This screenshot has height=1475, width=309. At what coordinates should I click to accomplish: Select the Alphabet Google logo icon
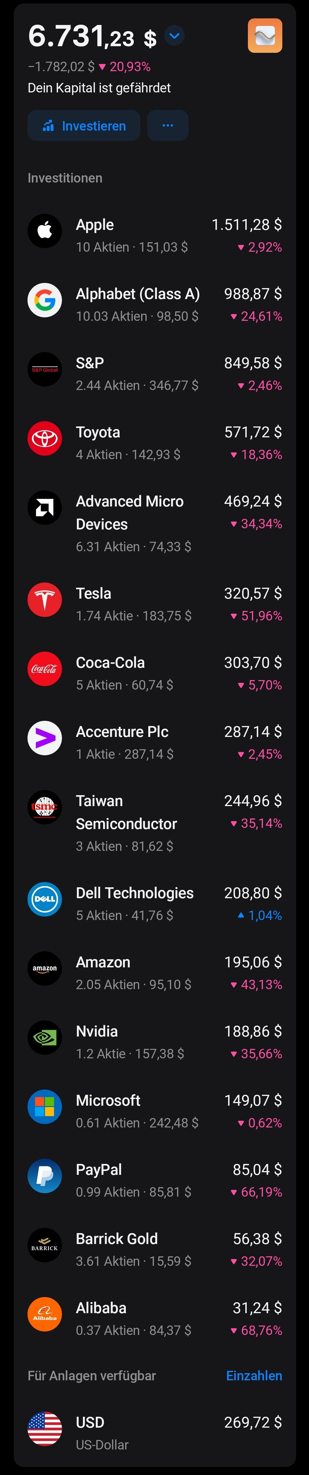tap(45, 300)
